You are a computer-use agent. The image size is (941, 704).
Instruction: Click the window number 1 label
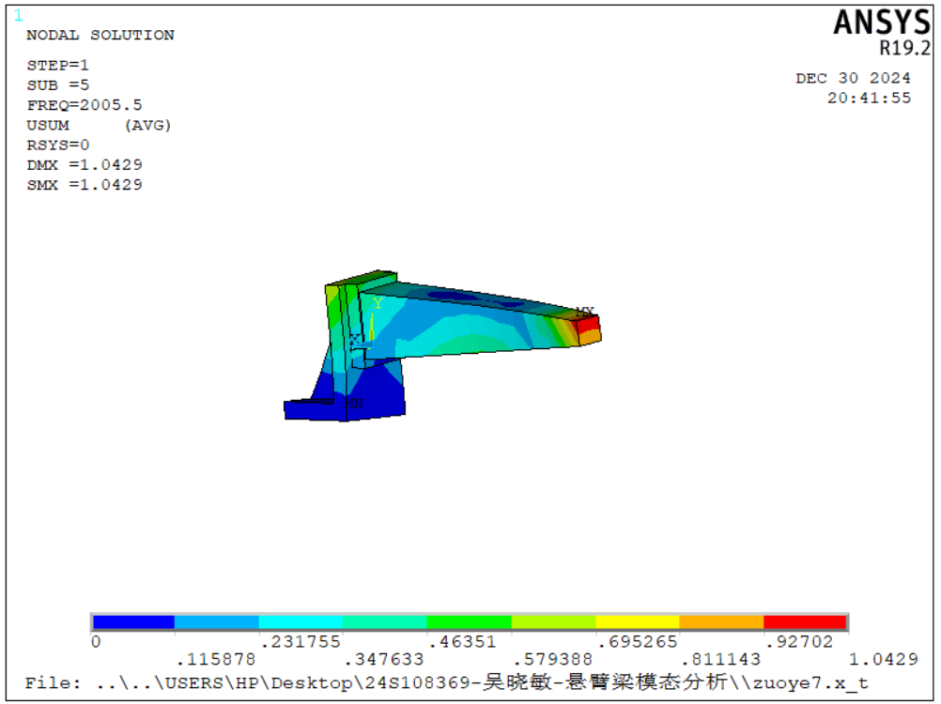(x=19, y=16)
